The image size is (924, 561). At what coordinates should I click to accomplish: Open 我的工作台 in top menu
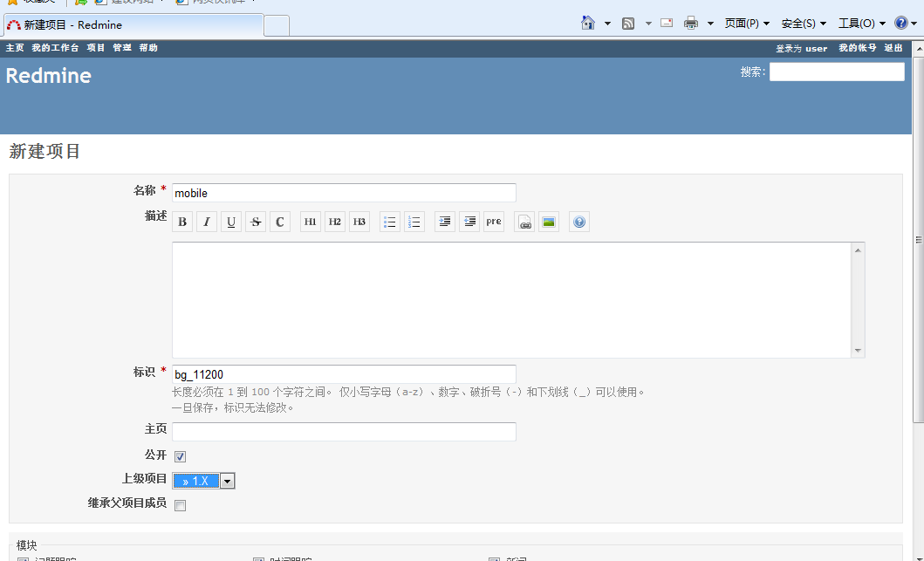coord(55,48)
